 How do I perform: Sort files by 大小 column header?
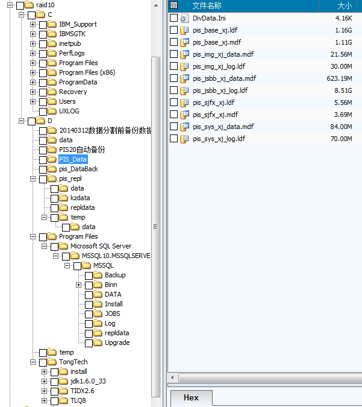pos(344,5)
